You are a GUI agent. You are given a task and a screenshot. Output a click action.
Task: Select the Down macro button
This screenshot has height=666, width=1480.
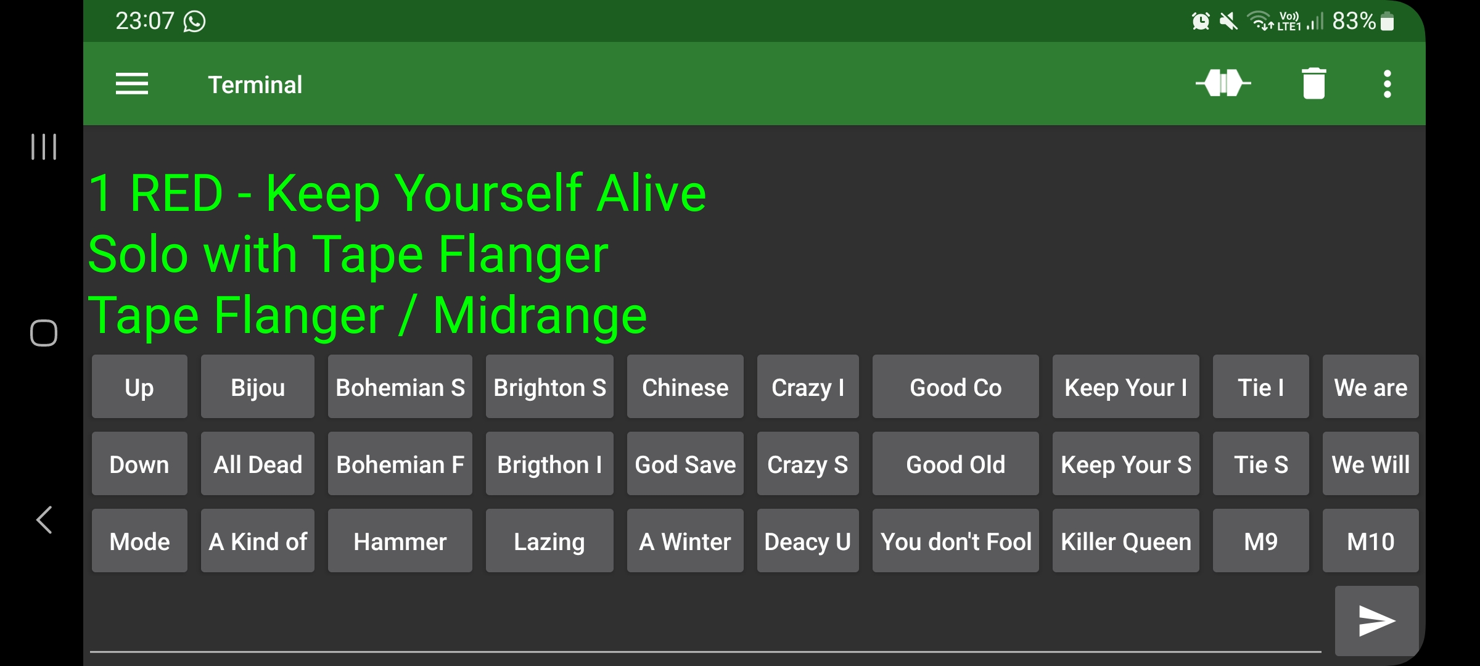(139, 464)
